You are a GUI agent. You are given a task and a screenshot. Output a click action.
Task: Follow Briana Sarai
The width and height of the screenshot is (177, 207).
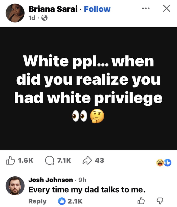[97, 9]
